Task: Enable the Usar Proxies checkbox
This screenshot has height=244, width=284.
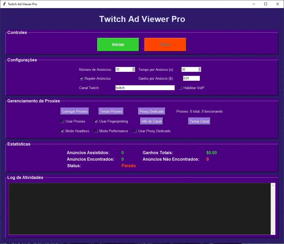Action: point(62,121)
